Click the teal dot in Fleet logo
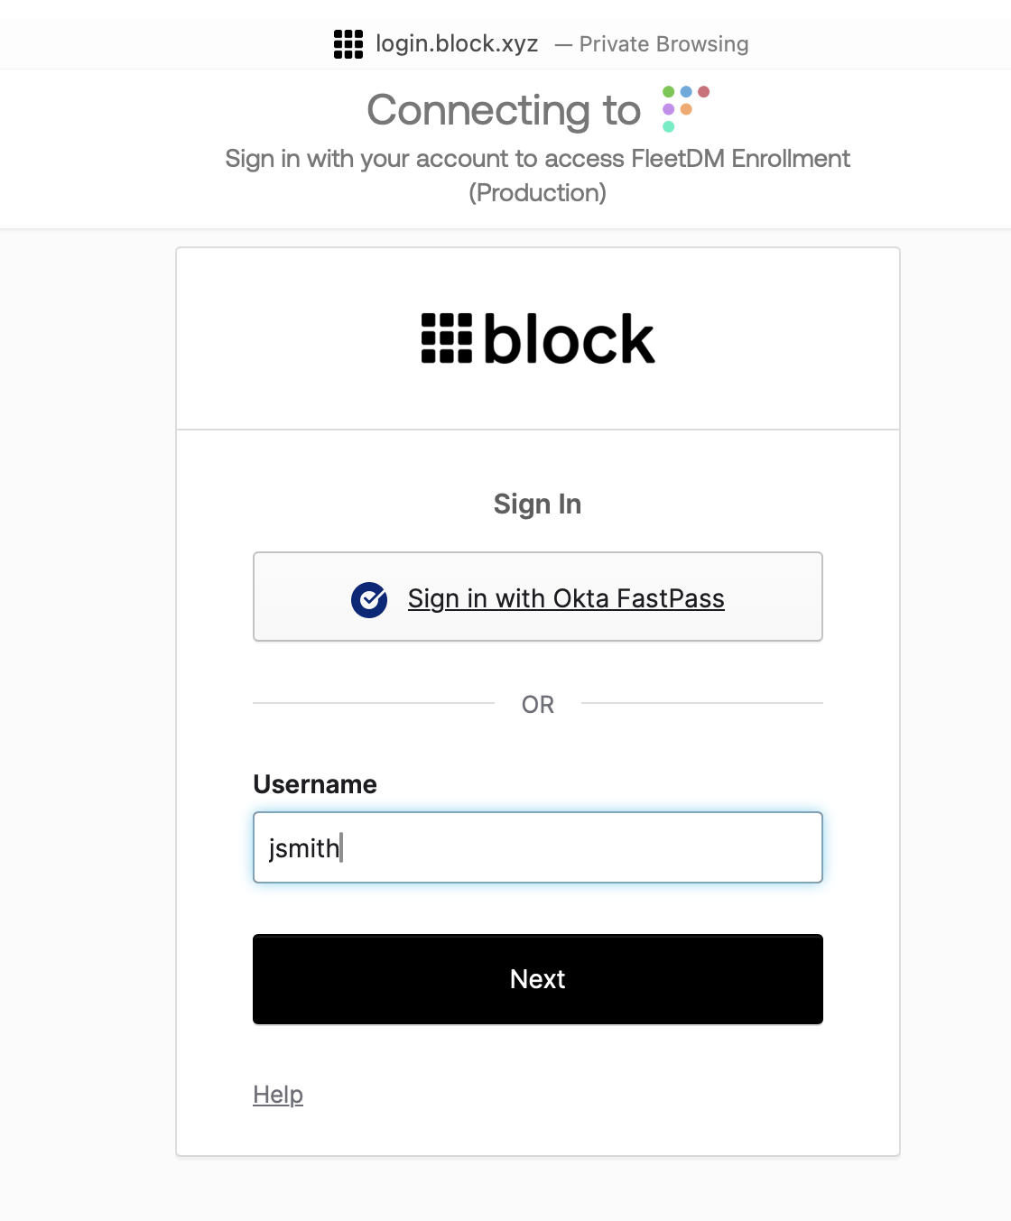 669,126
